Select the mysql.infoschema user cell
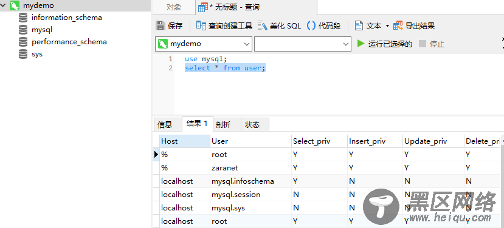The height and width of the screenshot is (228, 504). pyautogui.click(x=250, y=181)
